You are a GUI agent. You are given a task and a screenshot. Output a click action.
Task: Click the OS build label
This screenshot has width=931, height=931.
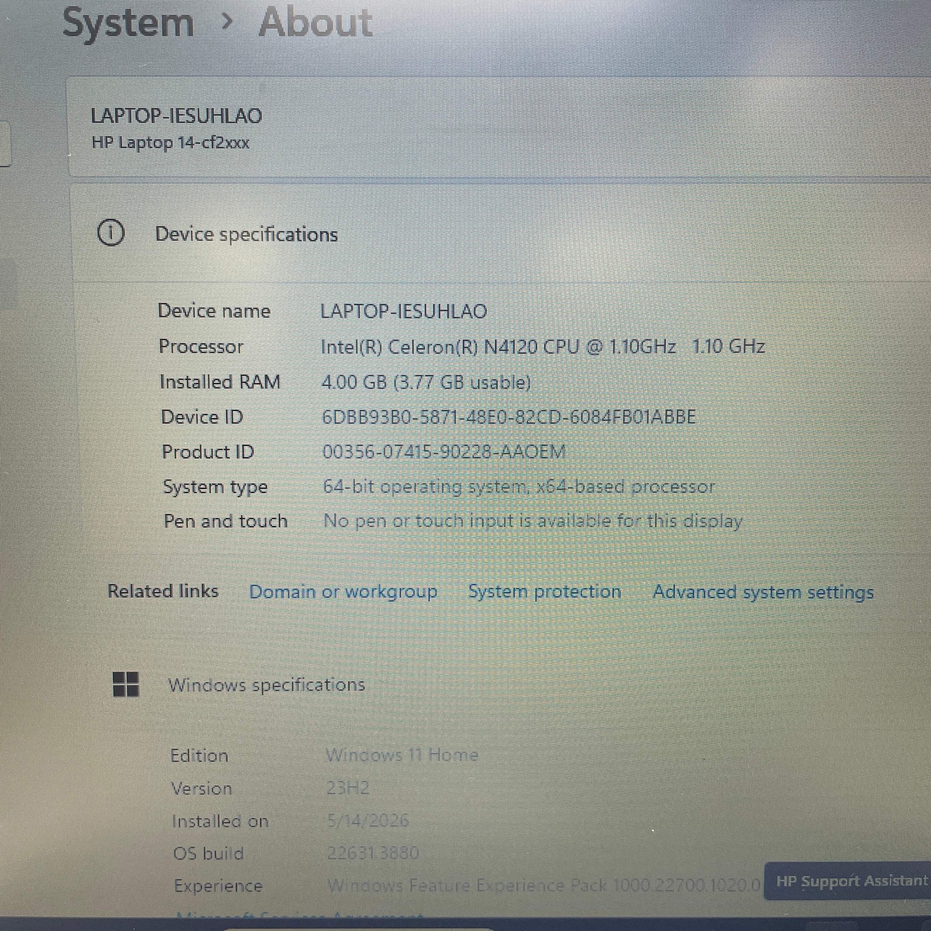(208, 854)
